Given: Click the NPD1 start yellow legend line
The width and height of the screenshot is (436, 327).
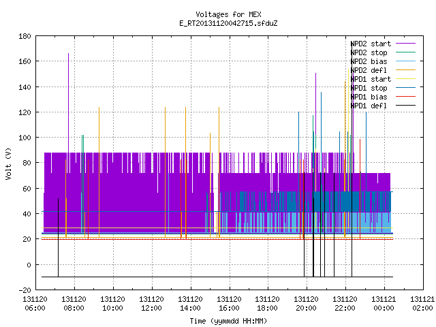Looking at the screenshot, I should click(x=405, y=79).
